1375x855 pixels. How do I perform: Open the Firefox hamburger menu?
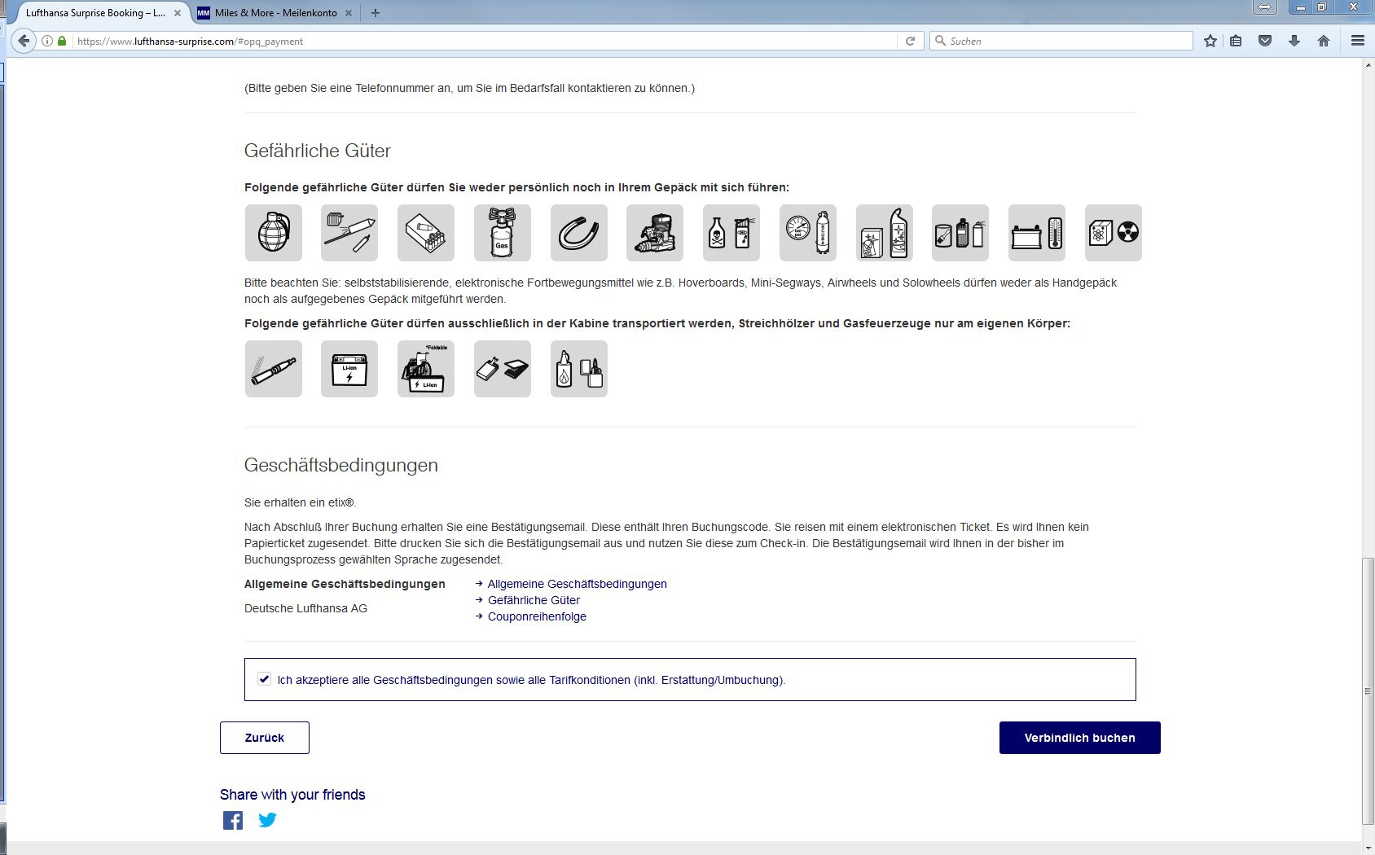[1357, 41]
